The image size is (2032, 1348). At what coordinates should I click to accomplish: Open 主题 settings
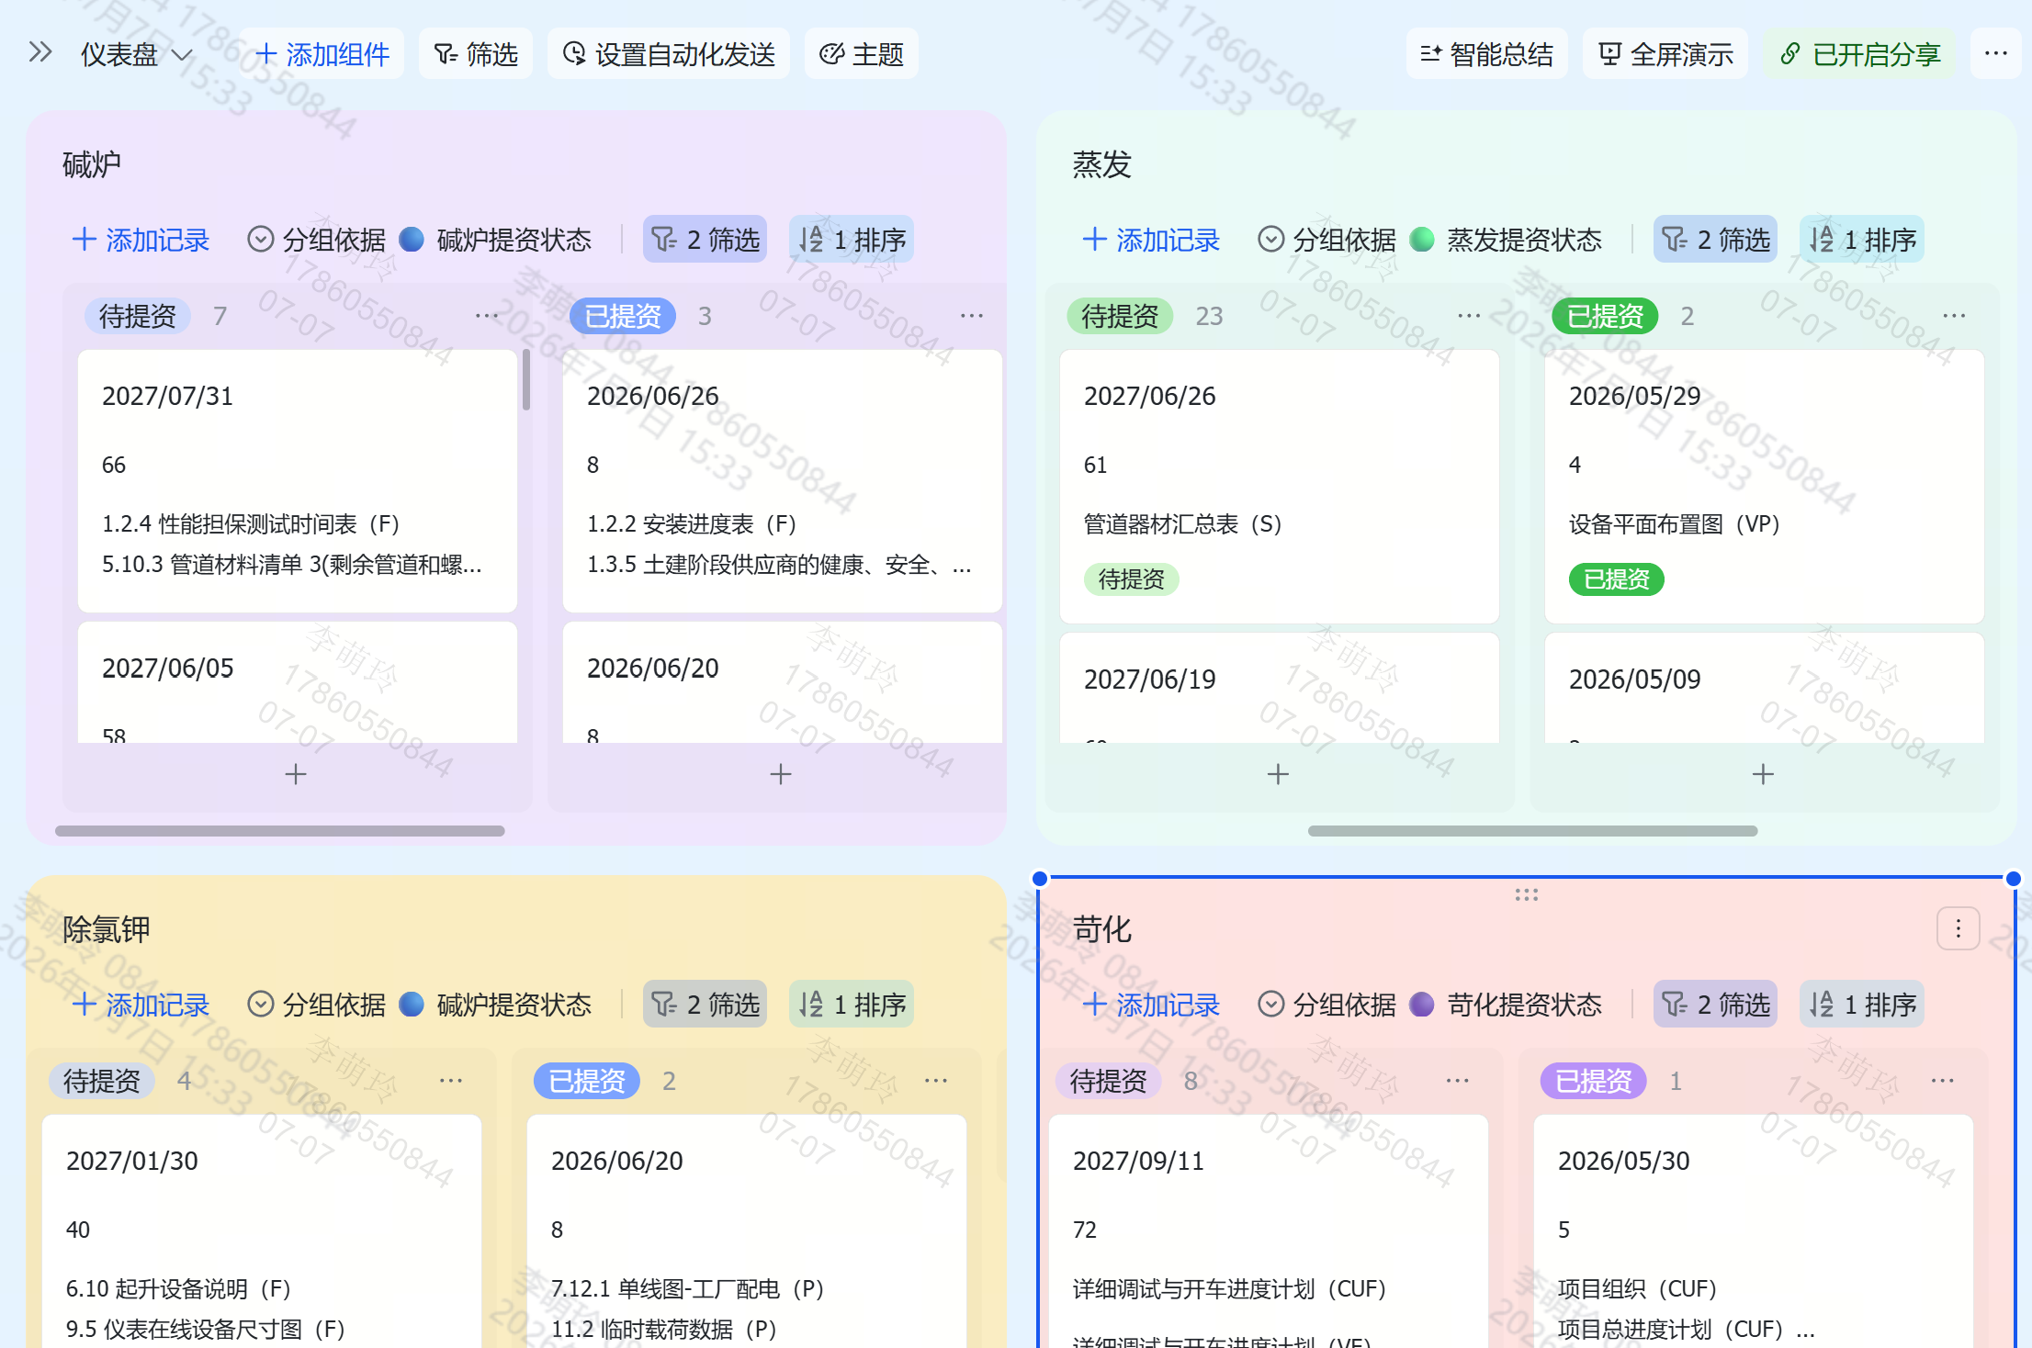[861, 54]
